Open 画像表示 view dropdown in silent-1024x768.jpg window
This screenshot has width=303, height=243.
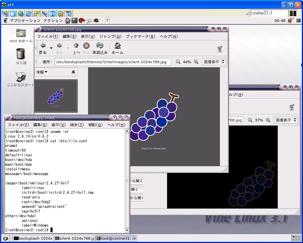pyautogui.click(x=214, y=62)
